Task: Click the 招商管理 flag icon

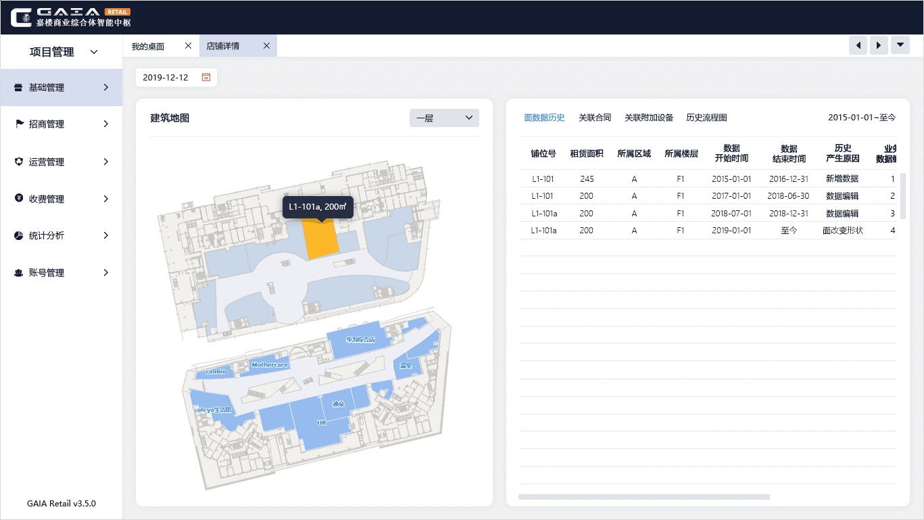Action: point(18,124)
